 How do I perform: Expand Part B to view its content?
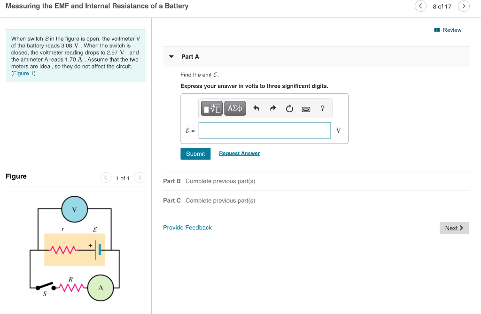pos(172,181)
